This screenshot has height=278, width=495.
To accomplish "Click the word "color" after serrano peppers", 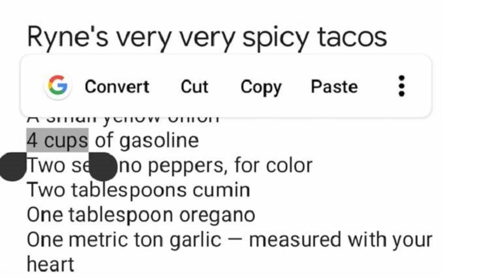I will (289, 166).
